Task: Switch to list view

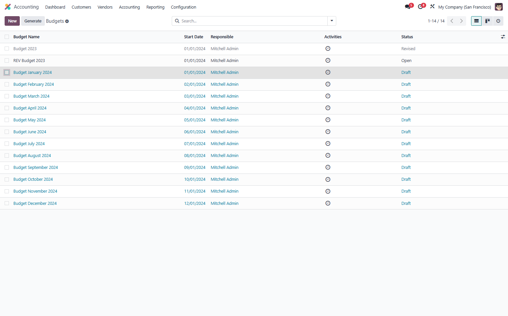Action: click(476, 21)
